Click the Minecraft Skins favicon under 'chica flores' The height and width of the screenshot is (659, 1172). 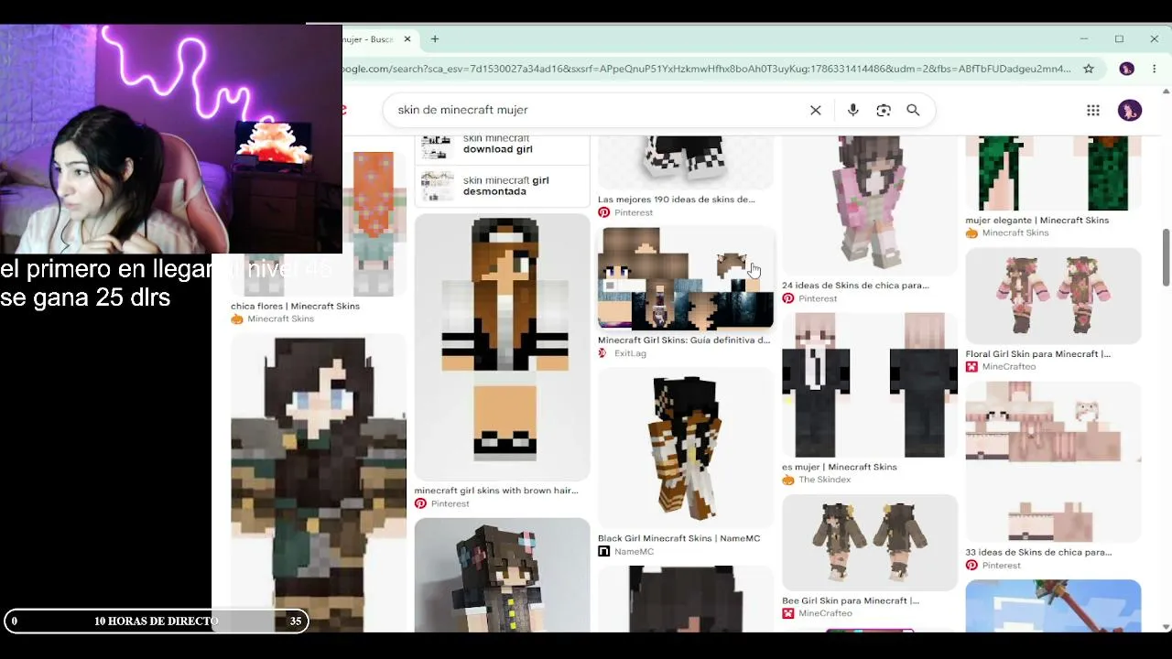236,319
